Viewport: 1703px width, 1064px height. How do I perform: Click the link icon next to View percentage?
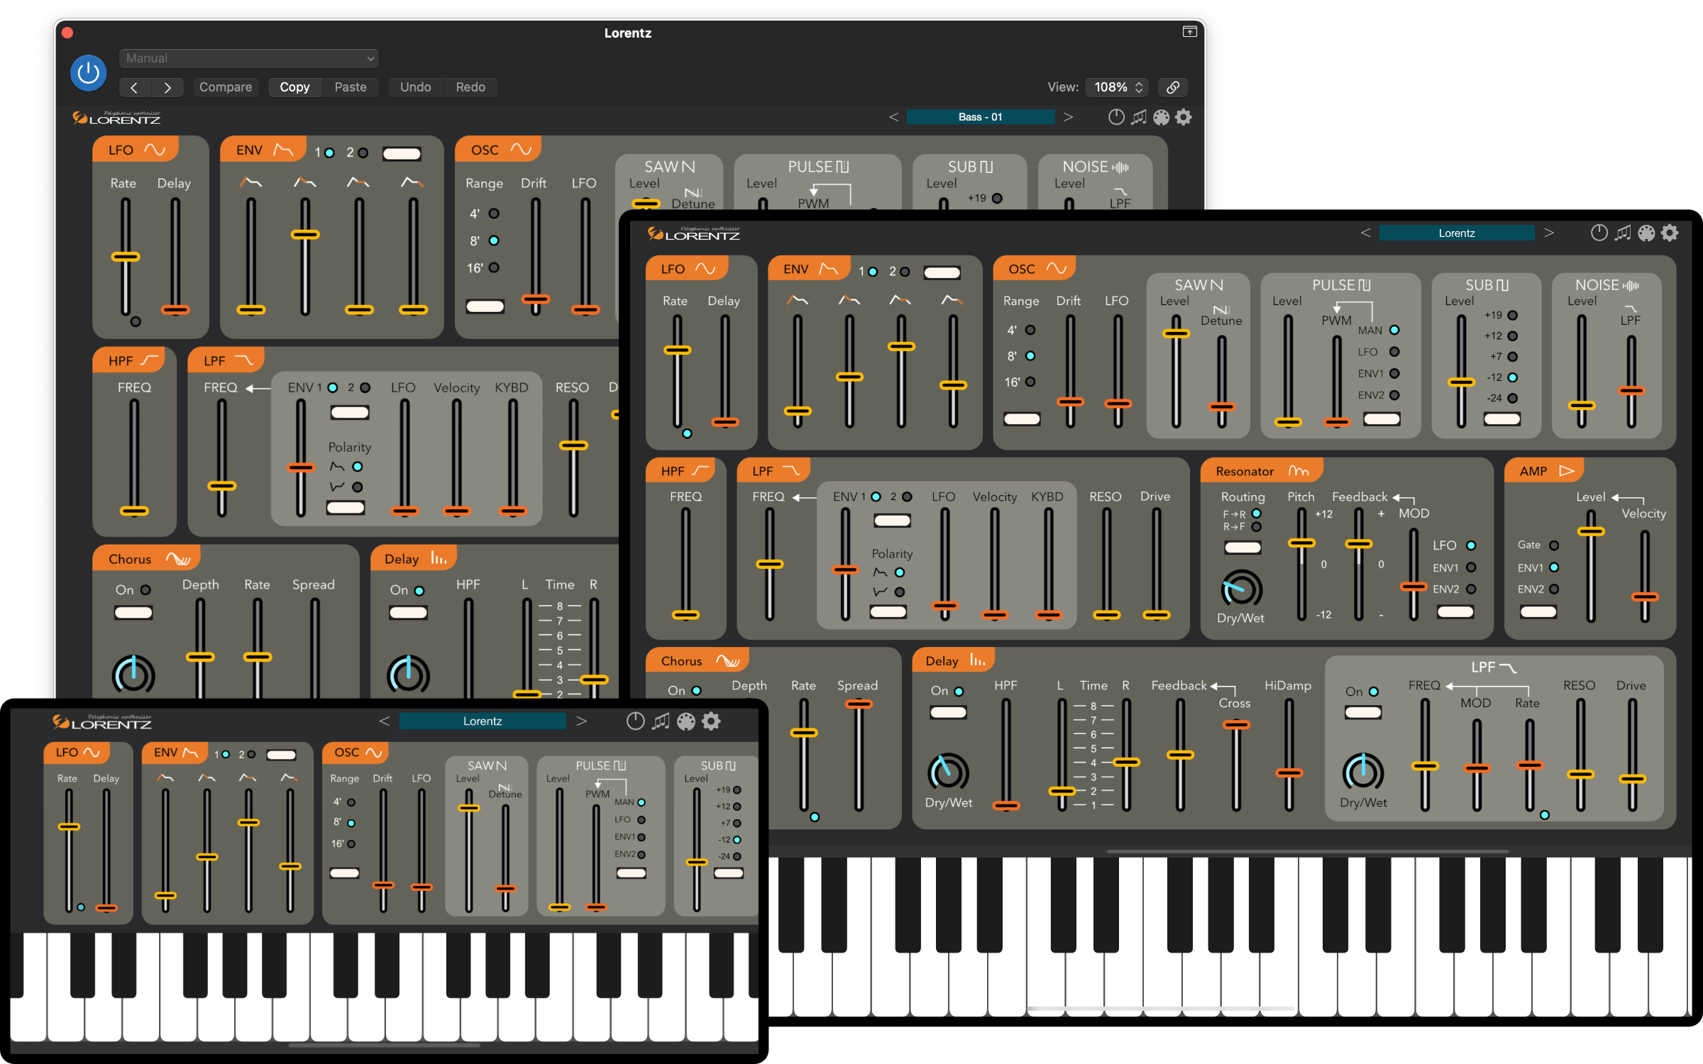1173,87
